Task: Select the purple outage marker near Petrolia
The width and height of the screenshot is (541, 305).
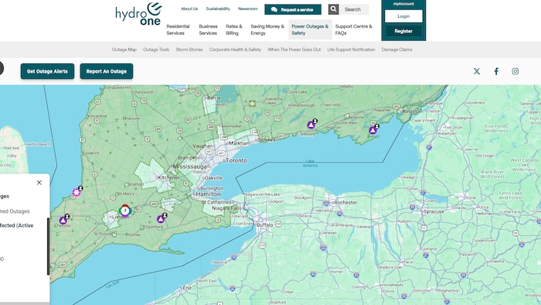Action: tap(63, 220)
